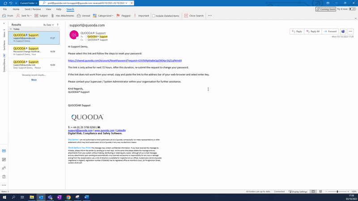
Task: Open Teams from the taskbar
Action: coord(50,197)
